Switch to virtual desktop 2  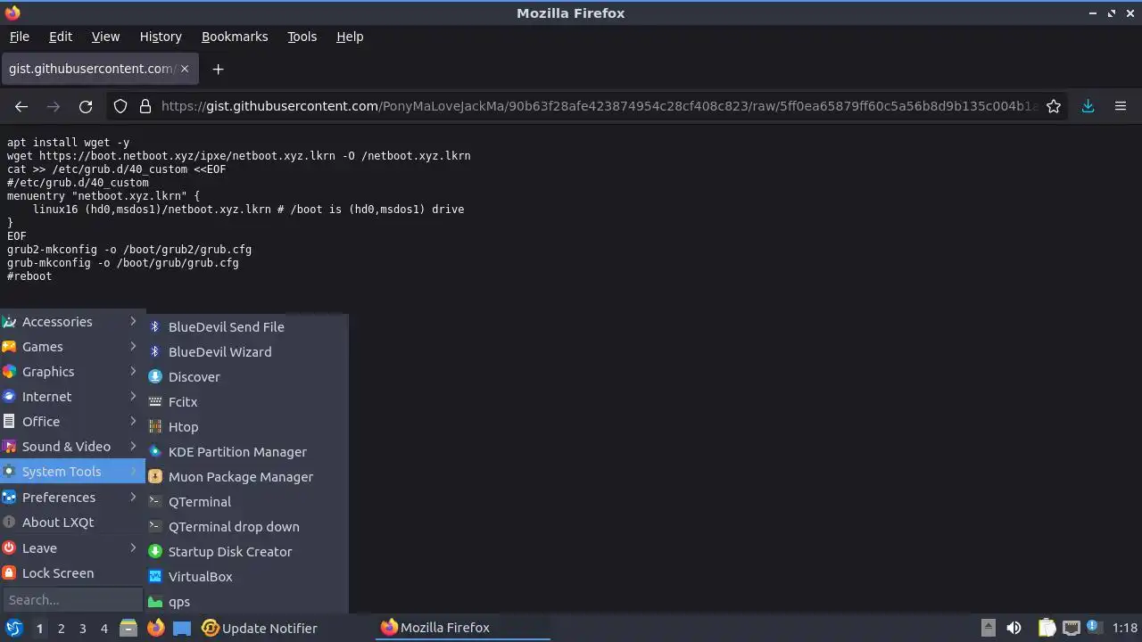point(61,629)
